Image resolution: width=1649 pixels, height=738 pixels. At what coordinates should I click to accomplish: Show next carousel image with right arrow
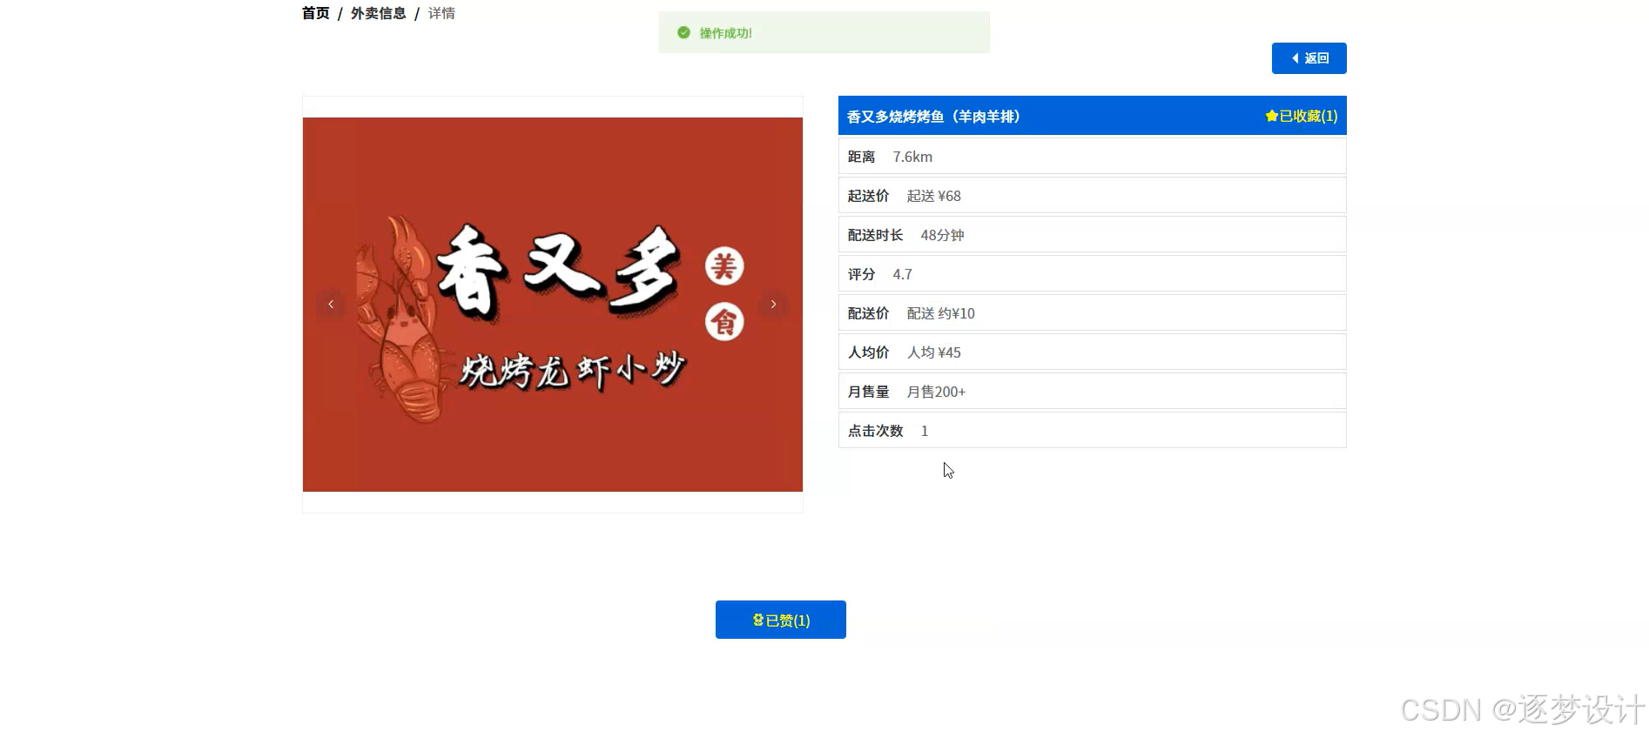pos(773,305)
